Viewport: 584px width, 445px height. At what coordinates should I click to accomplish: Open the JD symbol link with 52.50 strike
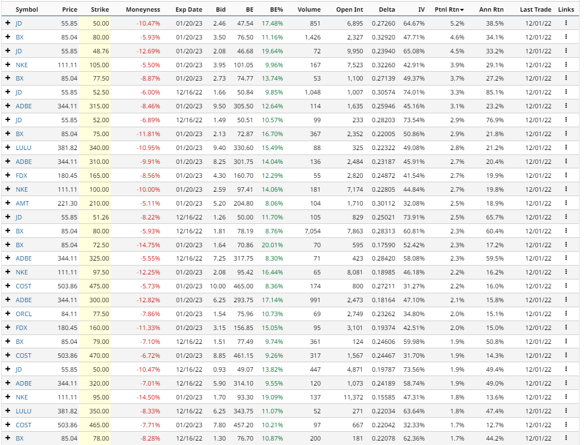pos(19,92)
